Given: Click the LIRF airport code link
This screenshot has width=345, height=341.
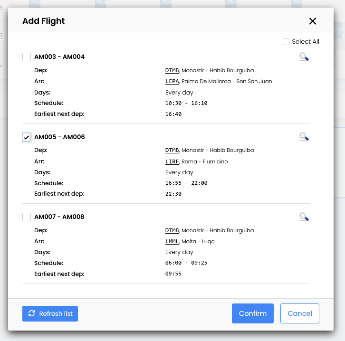Looking at the screenshot, I should (x=172, y=161).
